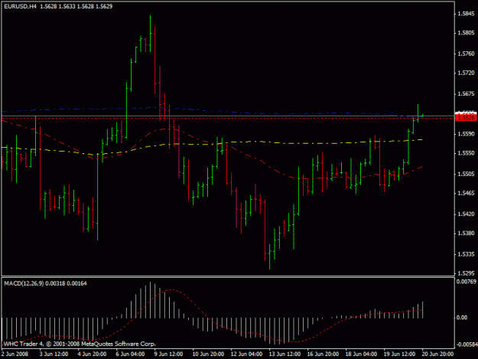Click the 2 Jun 2008 date label

point(15,354)
